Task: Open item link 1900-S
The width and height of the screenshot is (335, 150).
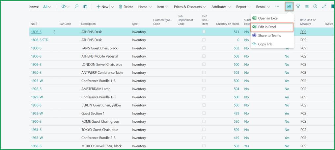Action: point(36,48)
